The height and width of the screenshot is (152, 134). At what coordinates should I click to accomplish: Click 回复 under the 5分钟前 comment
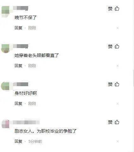point(18,141)
